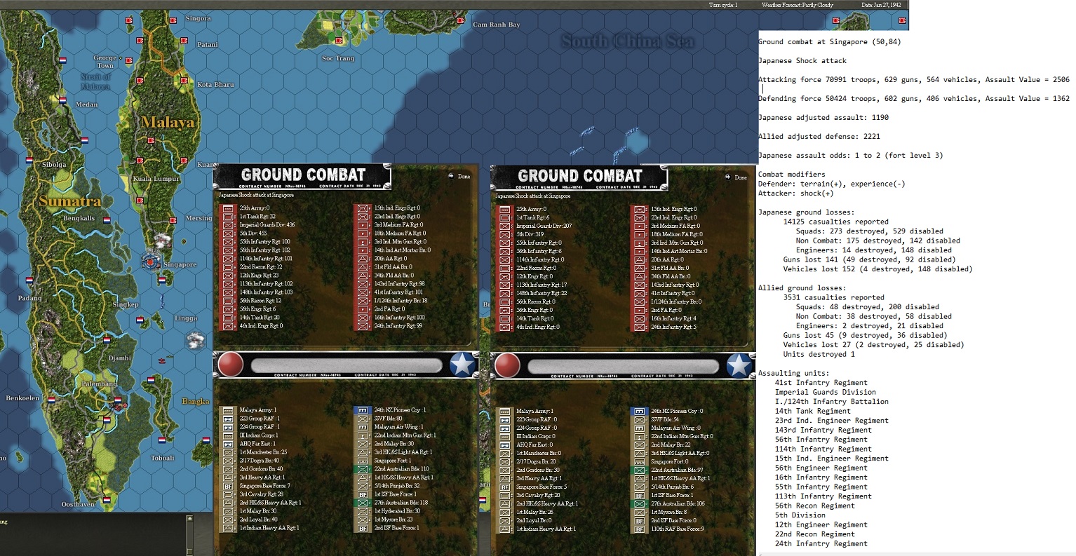The image size is (1076, 556).
Task: Click the HQ icon beside 'Malaya Army: 1'
Action: pyautogui.click(x=227, y=410)
